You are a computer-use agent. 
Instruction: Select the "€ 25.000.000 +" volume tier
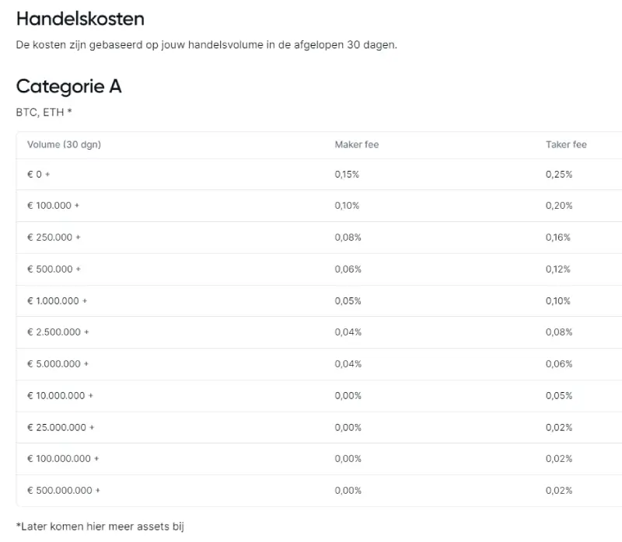click(61, 428)
